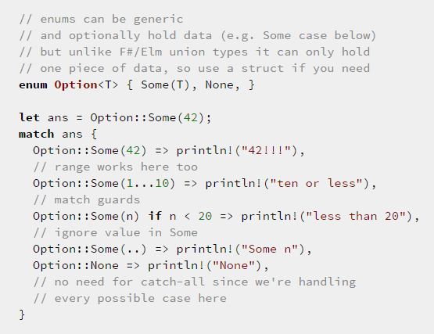
Task: Click the 'let' keyword
Action: (29, 117)
